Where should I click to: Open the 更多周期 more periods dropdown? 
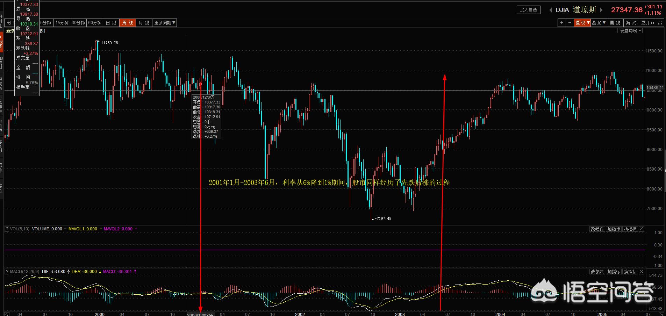coord(165,23)
